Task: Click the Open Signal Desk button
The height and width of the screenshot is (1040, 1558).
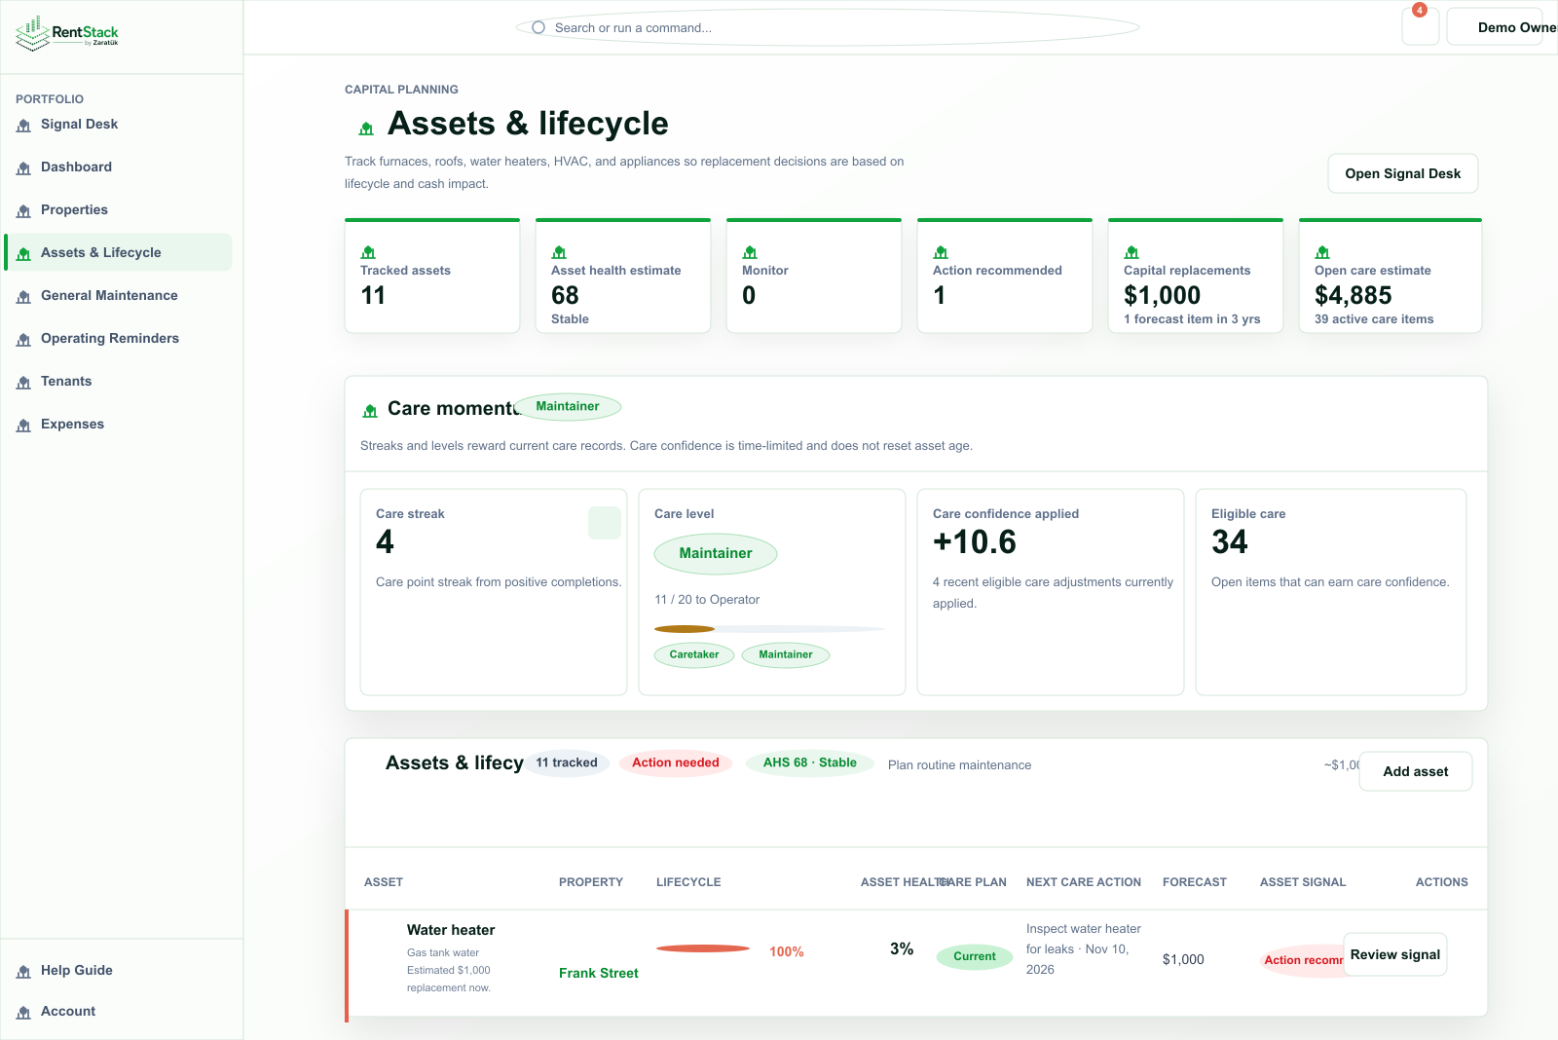Action: tap(1403, 173)
